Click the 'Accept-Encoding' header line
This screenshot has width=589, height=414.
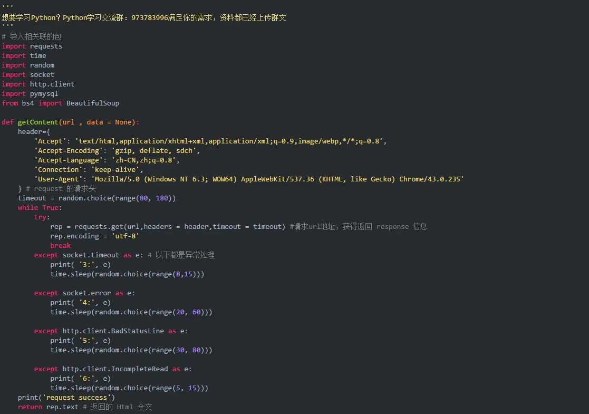pyautogui.click(x=117, y=151)
